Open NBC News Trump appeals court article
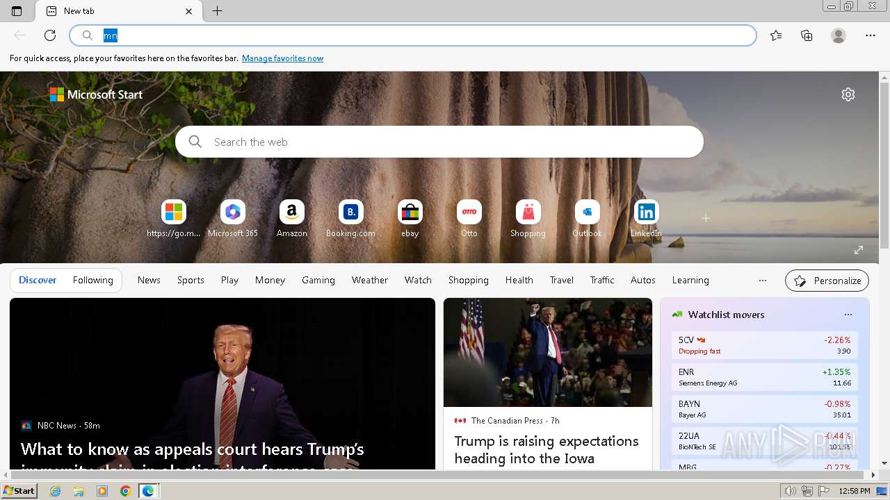Image resolution: width=890 pixels, height=500 pixels. tap(222, 384)
